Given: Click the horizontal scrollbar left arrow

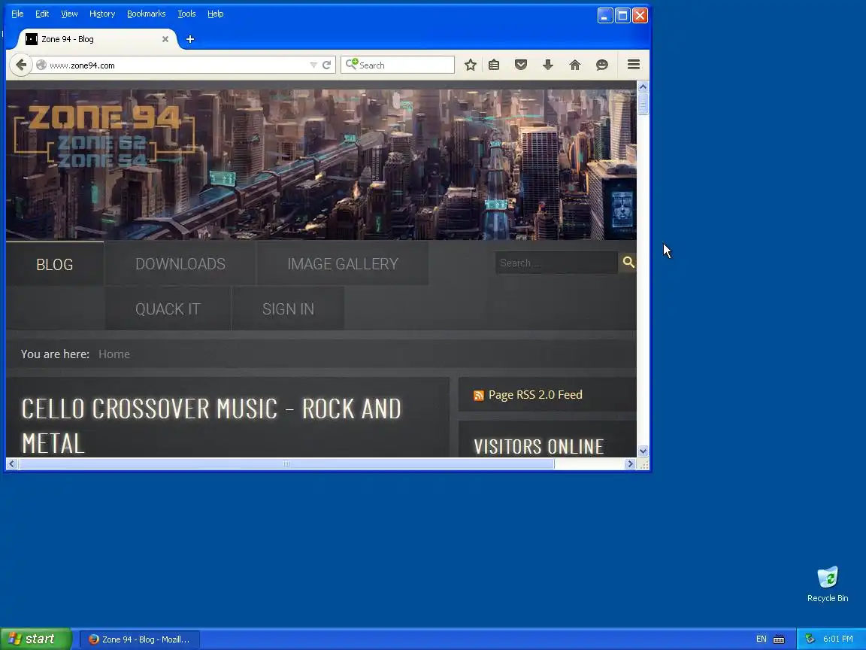Looking at the screenshot, I should coord(11,463).
